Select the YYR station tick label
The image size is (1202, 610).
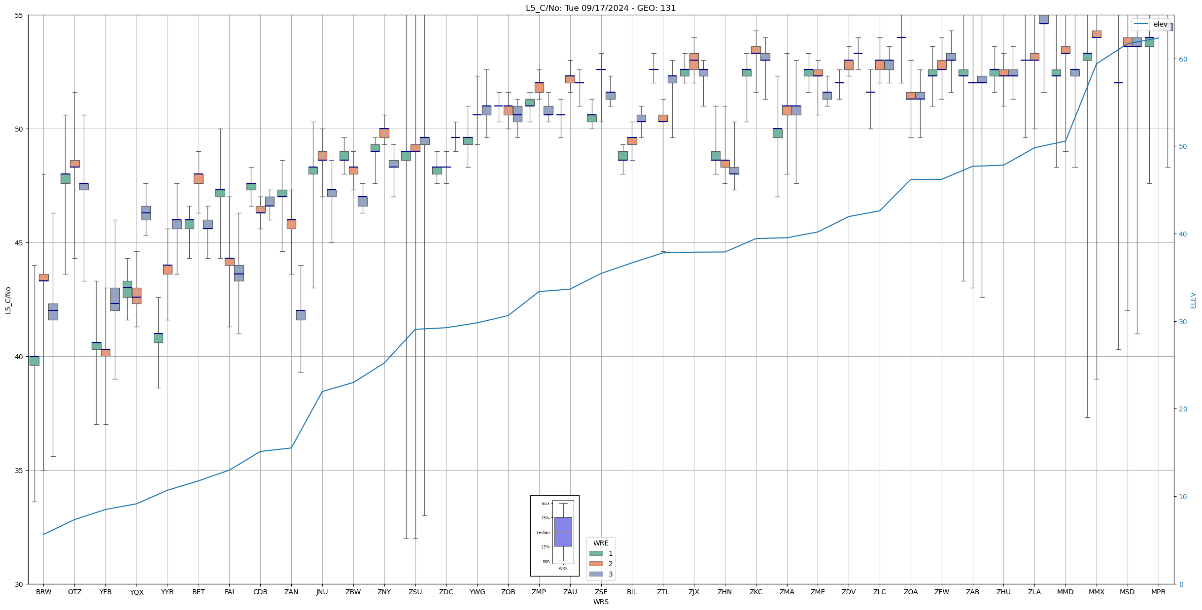click(x=168, y=592)
